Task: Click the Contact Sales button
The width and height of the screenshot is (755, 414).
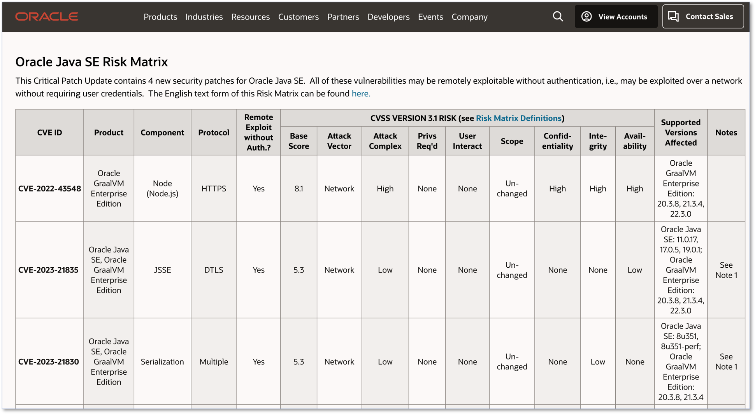Action: click(703, 16)
